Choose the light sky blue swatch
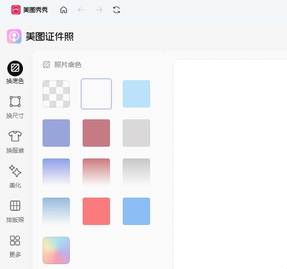 coord(136,94)
